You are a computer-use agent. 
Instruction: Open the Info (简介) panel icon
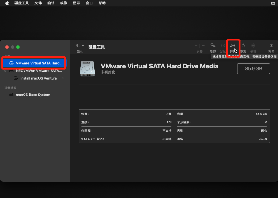point(271,46)
